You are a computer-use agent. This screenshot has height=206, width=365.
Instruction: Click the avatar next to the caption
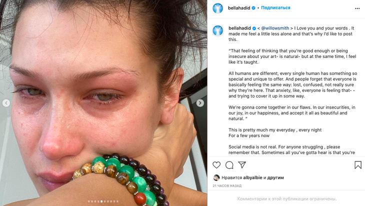tap(218, 30)
